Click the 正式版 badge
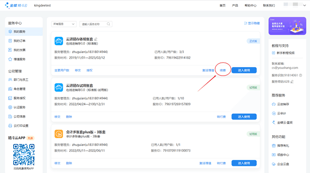Image resolution: width=310 pixels, height=173 pixels. tap(253, 41)
